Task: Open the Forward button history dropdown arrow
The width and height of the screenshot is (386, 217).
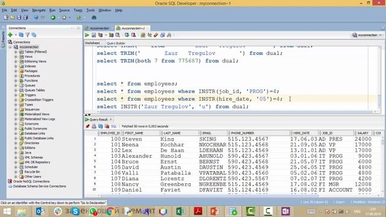Action: (x=70, y=17)
